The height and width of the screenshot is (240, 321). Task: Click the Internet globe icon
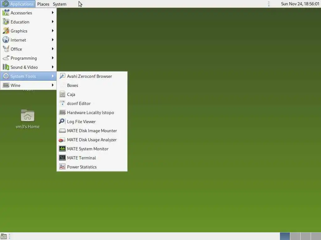pyautogui.click(x=6, y=40)
